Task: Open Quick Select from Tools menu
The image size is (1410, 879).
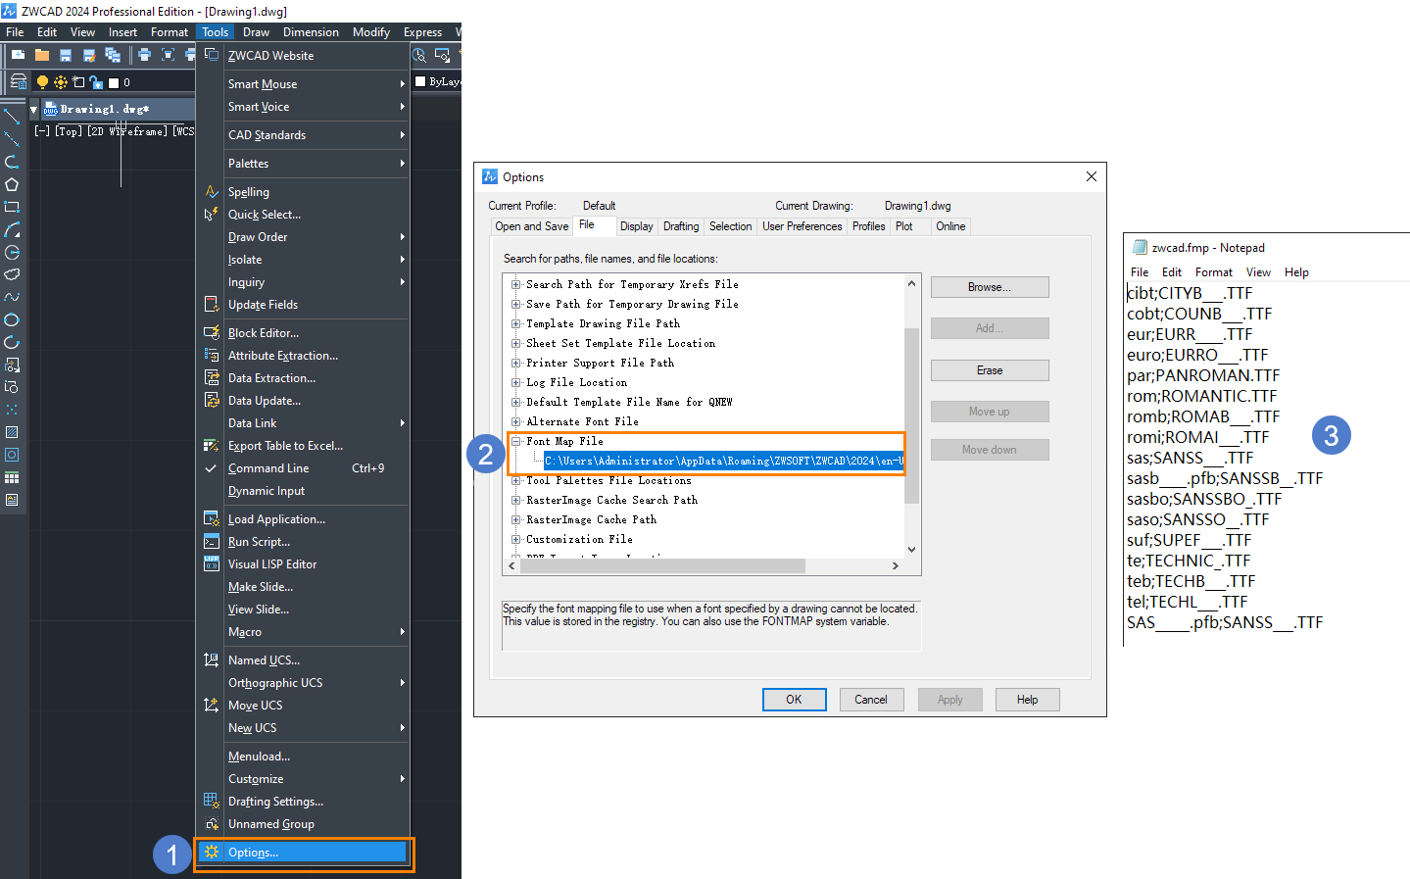Action: [303, 215]
